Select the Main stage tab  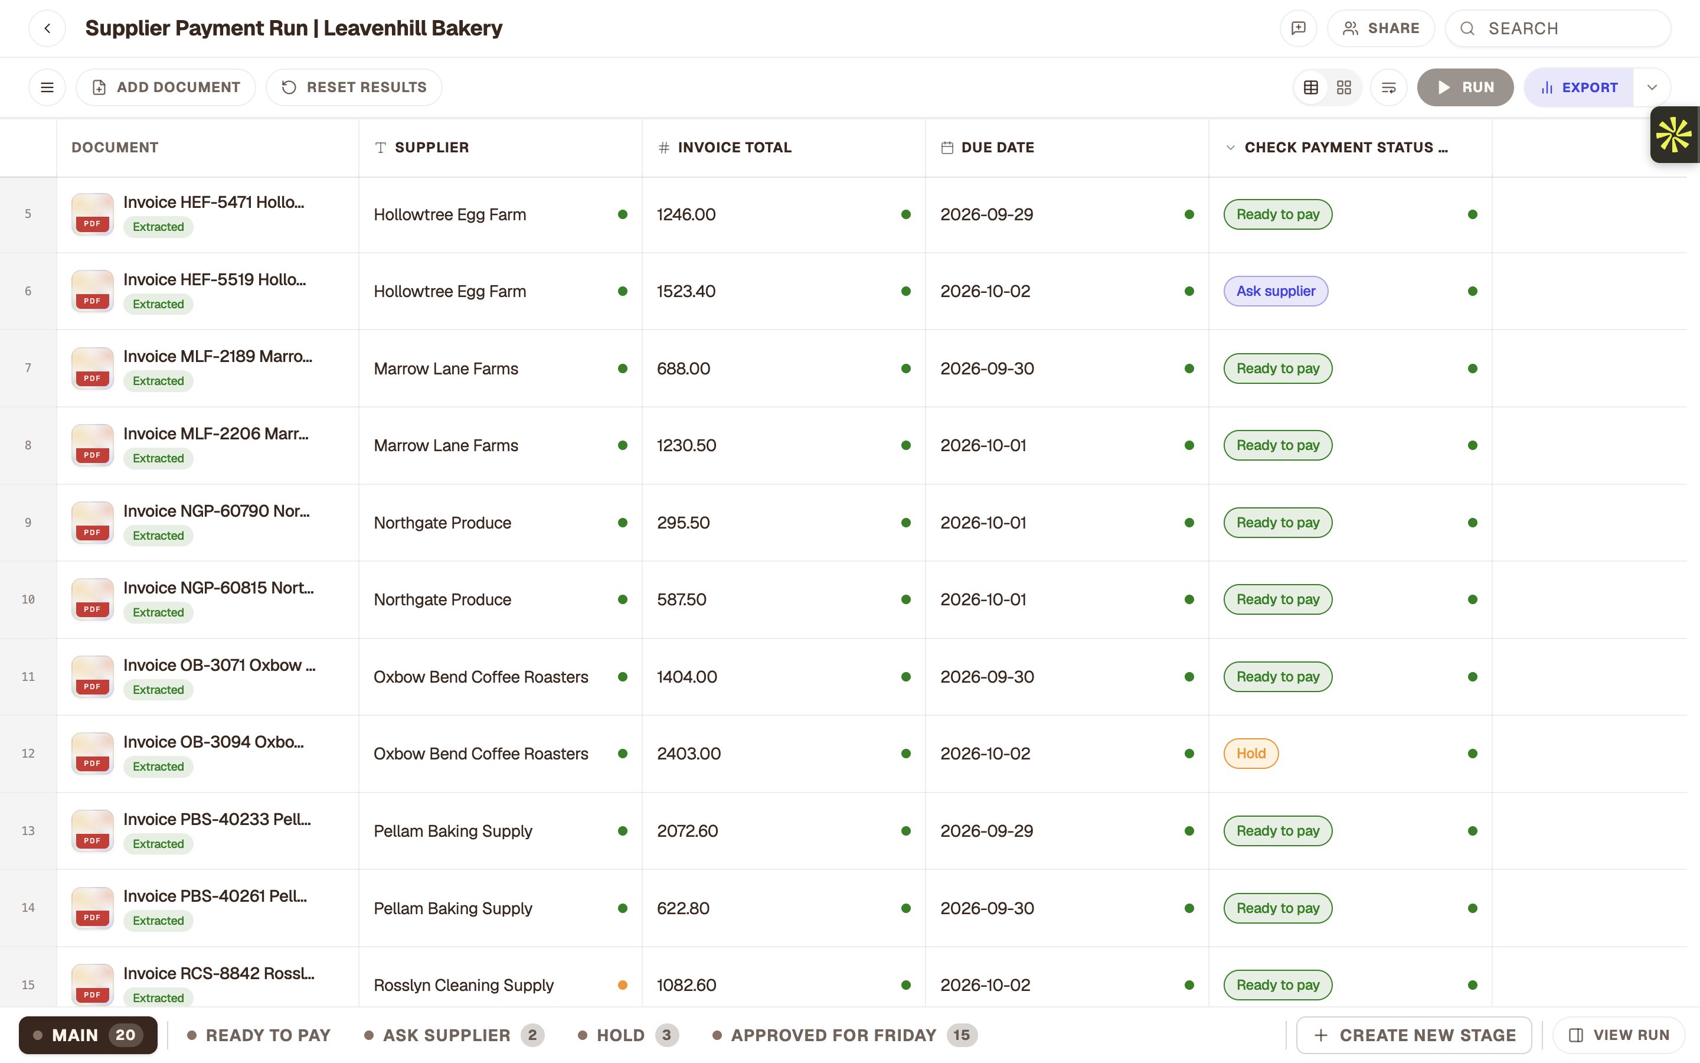tap(88, 1035)
